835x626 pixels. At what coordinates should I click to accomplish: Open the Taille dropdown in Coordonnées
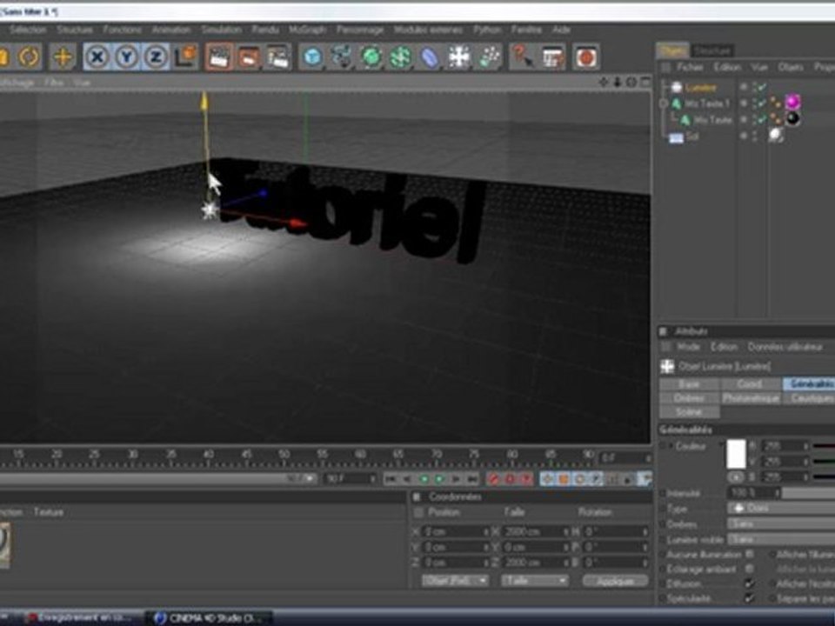(535, 581)
